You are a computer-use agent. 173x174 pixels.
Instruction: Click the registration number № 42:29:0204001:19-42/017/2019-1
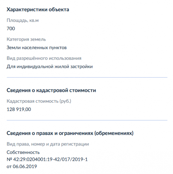(47, 159)
